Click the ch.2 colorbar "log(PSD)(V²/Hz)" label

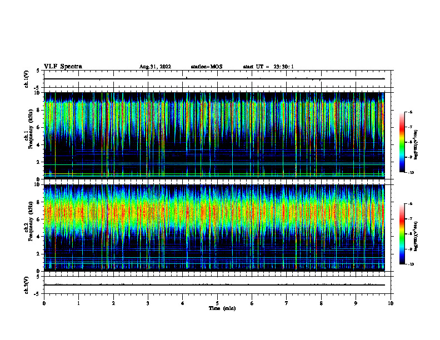[416, 236]
